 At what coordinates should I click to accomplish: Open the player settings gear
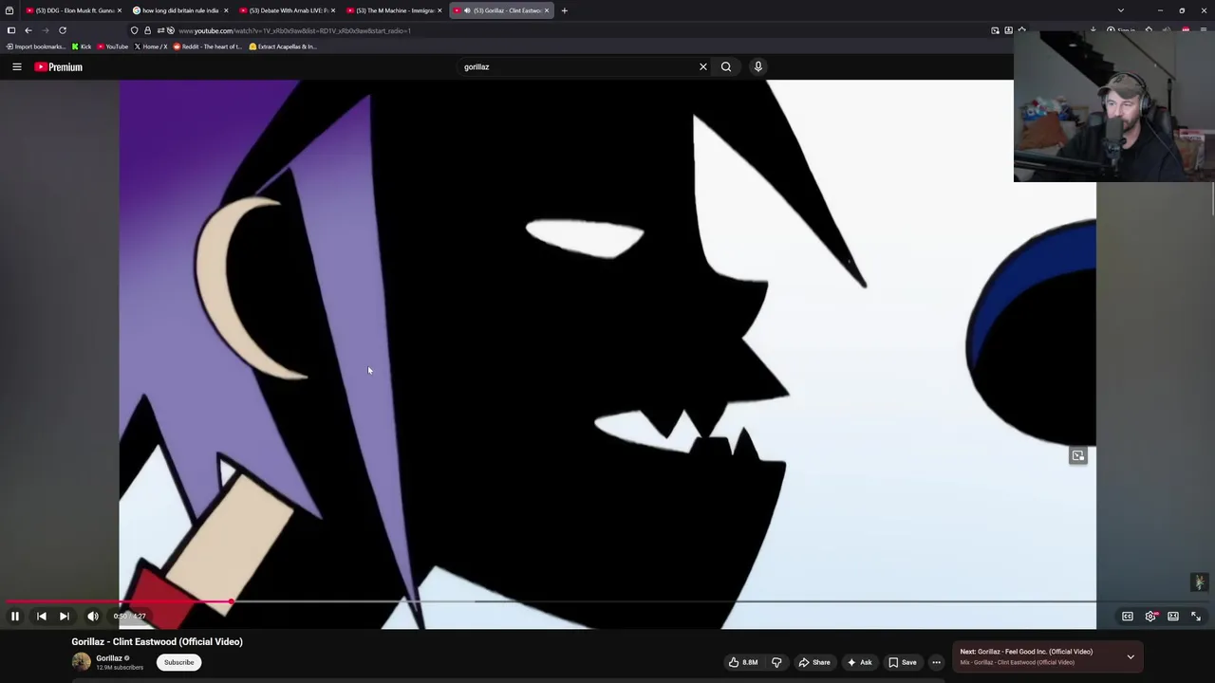(x=1150, y=617)
